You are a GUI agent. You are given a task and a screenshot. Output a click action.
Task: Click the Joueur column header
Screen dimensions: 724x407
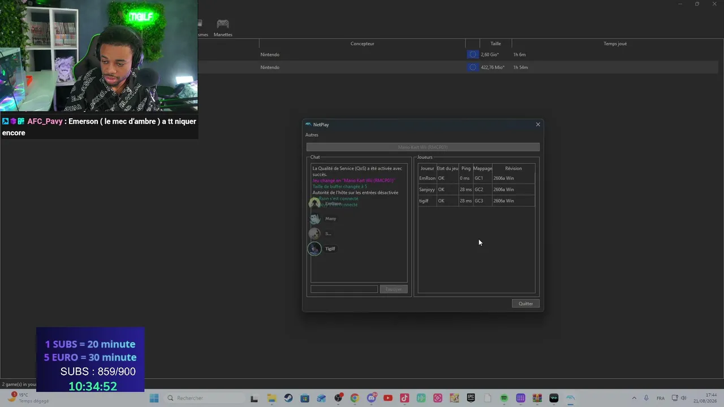(427, 168)
